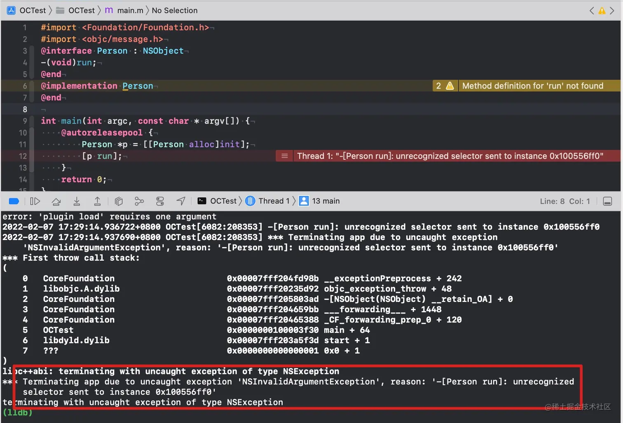Click 'libdyld.dylib' in stack frame 6
Viewport: 623px width, 423px height.
click(x=76, y=340)
